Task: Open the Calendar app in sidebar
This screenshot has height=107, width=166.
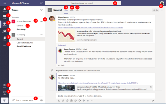Action: pos(5,31)
